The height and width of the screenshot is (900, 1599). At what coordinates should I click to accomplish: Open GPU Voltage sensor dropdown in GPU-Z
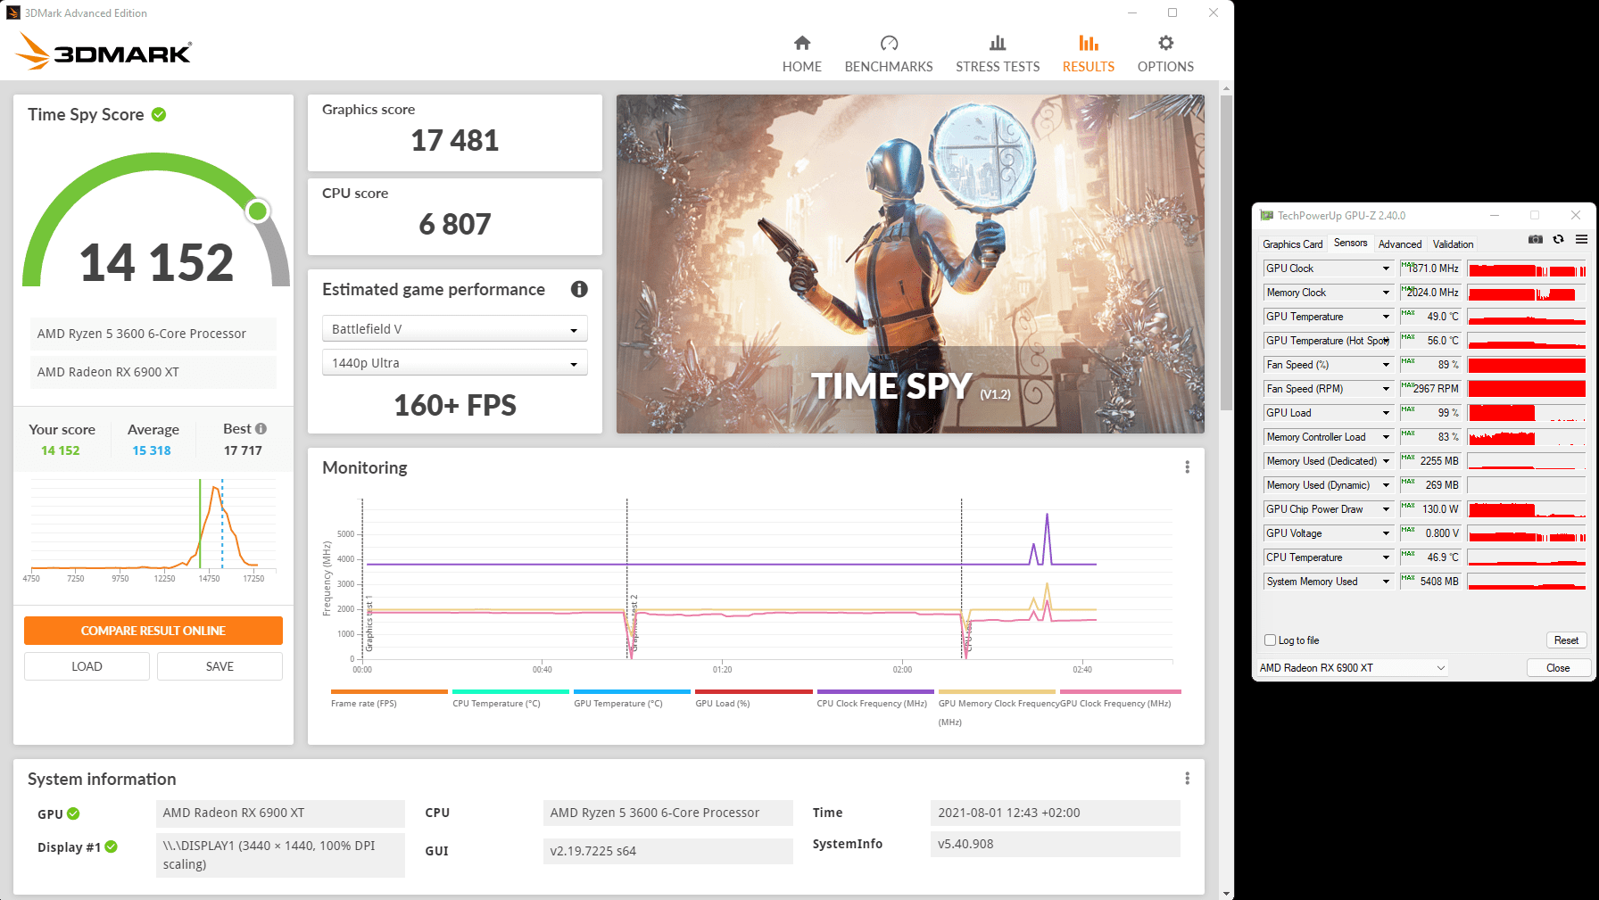1328,533
